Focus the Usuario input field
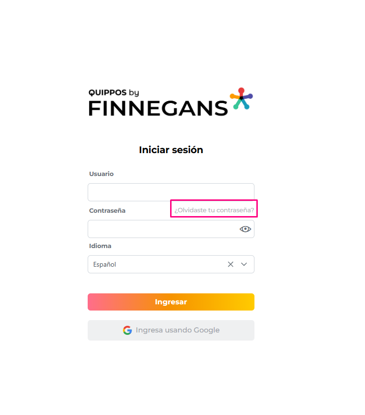This screenshot has height=415, width=365. (x=171, y=192)
